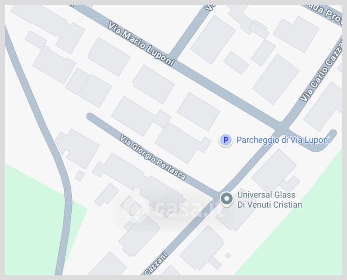Click the Cazzani street label at bottom
Image resolution: width=347 pixels, height=280 pixels.
(x=156, y=264)
